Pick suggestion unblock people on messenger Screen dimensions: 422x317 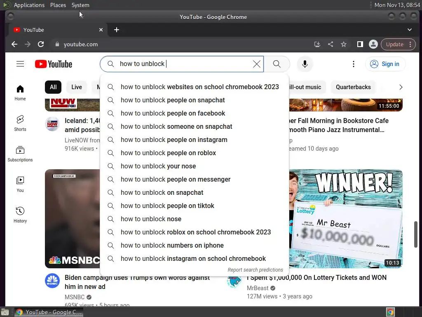(195, 179)
